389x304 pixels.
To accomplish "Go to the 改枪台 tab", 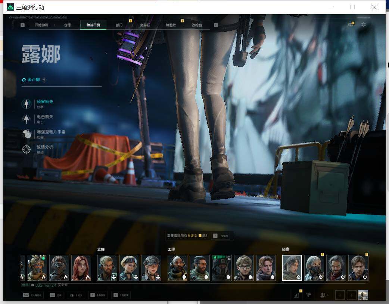I will pyautogui.click(x=197, y=25).
